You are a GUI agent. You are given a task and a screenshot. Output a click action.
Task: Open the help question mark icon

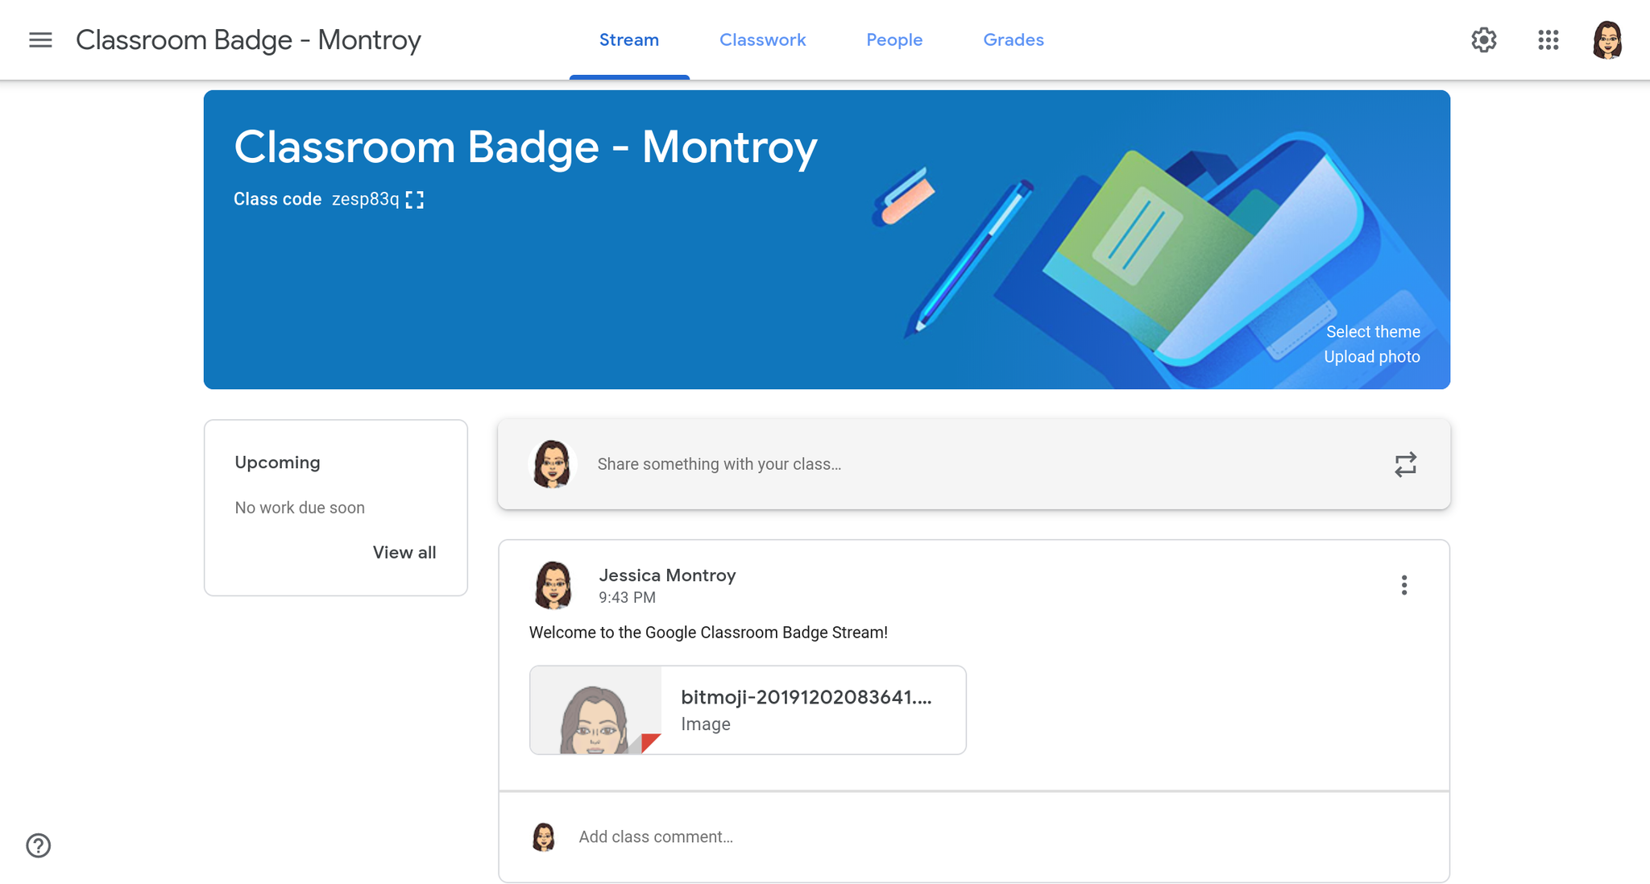[39, 845]
